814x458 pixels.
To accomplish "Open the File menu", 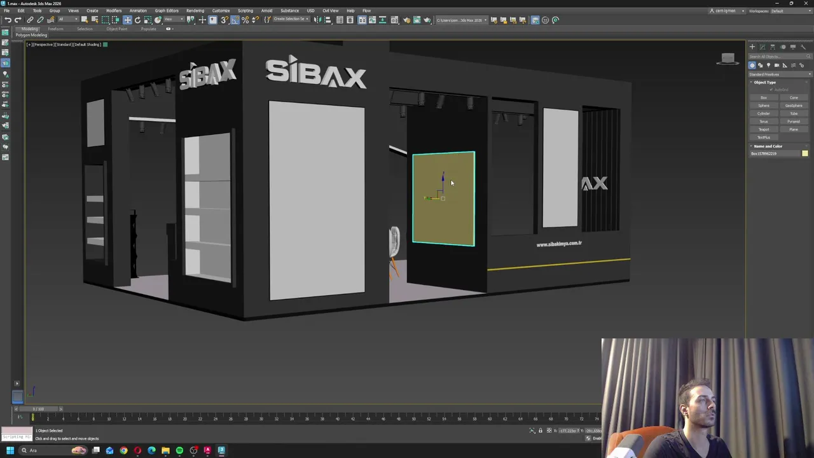I will 6,11.
